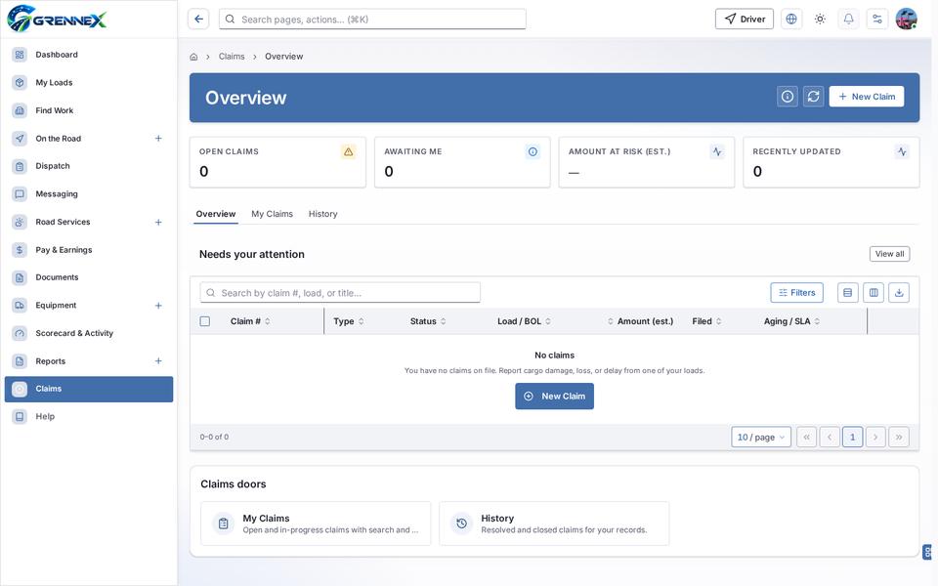The height and width of the screenshot is (586, 938).
Task: Go back using the arrow button
Action: pyautogui.click(x=198, y=20)
